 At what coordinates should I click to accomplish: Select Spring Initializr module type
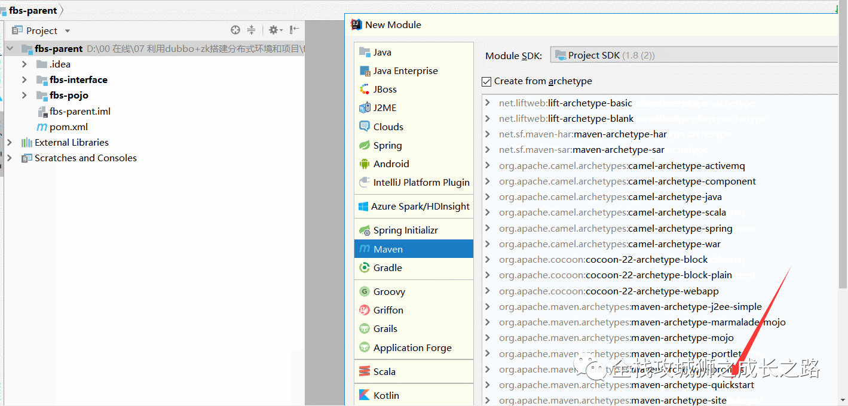[414, 230]
